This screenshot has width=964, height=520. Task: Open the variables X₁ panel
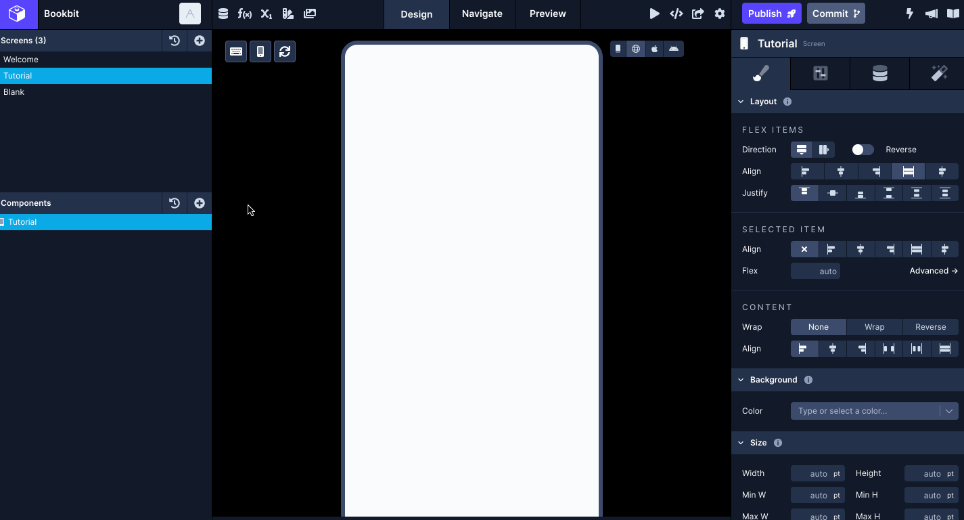[267, 13]
